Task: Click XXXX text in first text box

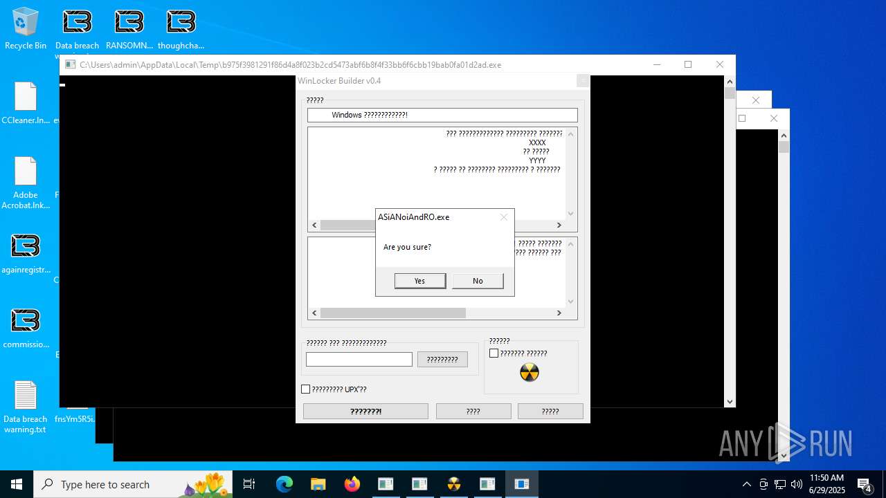Action: coord(537,143)
